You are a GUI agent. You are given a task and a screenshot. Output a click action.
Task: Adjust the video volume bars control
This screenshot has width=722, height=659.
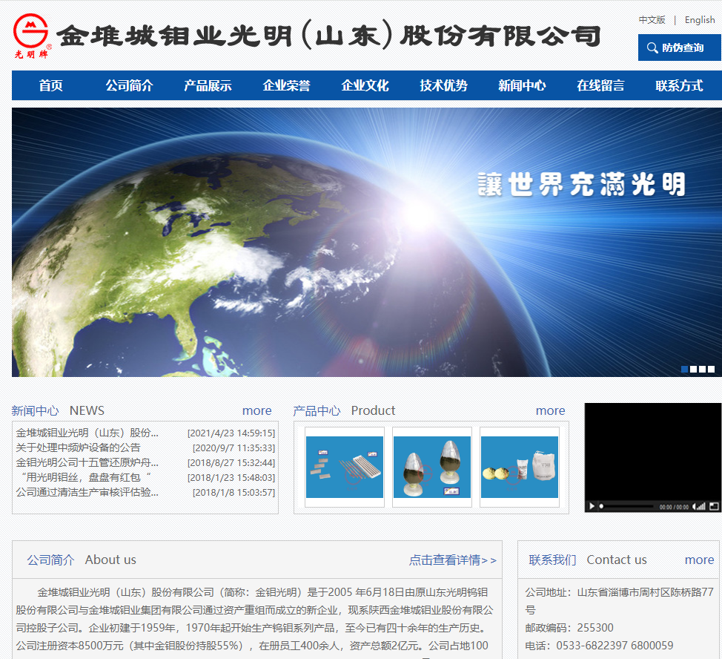[700, 506]
